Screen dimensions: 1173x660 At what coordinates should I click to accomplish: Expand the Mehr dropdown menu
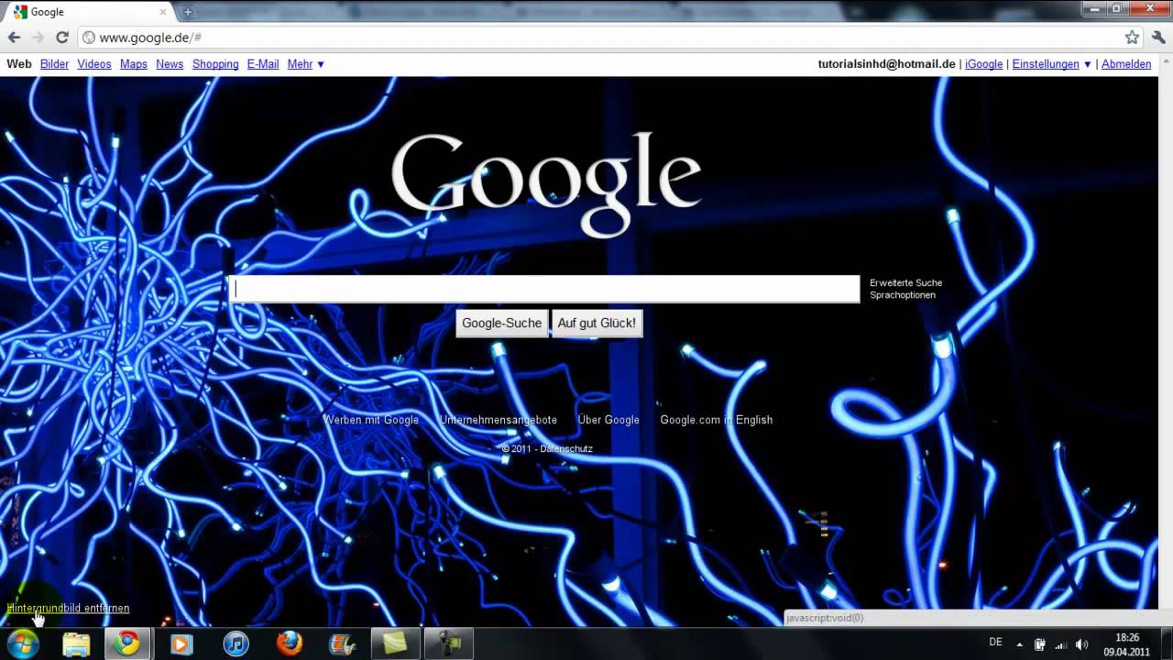[306, 64]
